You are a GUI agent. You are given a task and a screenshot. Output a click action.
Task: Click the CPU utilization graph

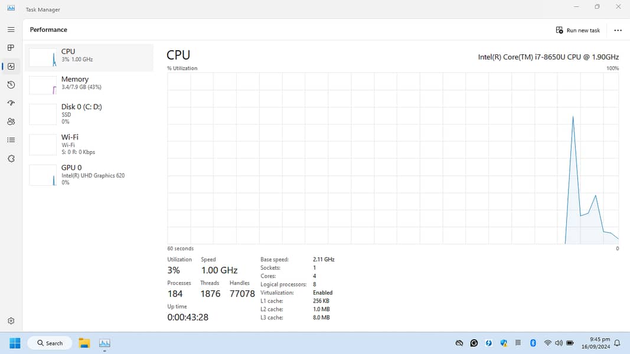(393, 158)
